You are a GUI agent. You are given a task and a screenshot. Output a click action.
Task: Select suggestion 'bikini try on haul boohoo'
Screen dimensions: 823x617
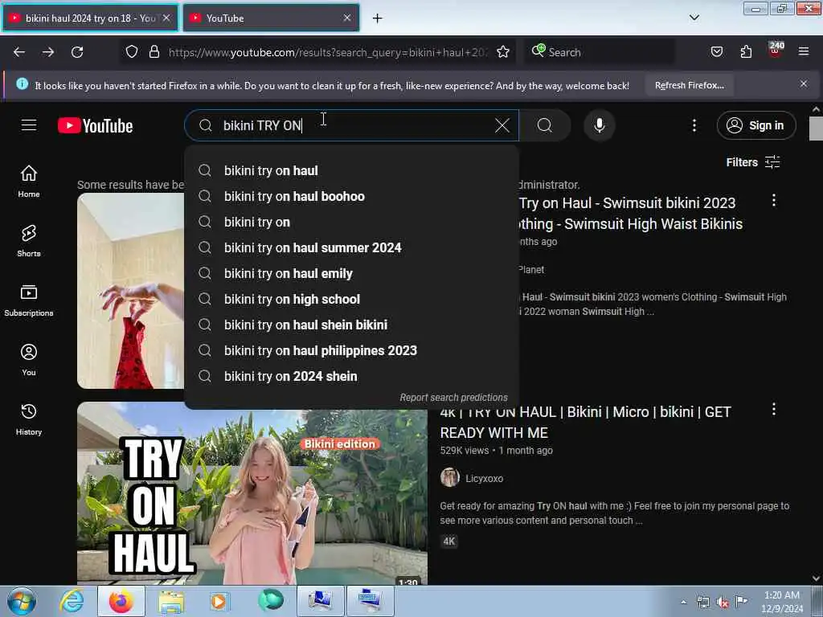[352, 196]
